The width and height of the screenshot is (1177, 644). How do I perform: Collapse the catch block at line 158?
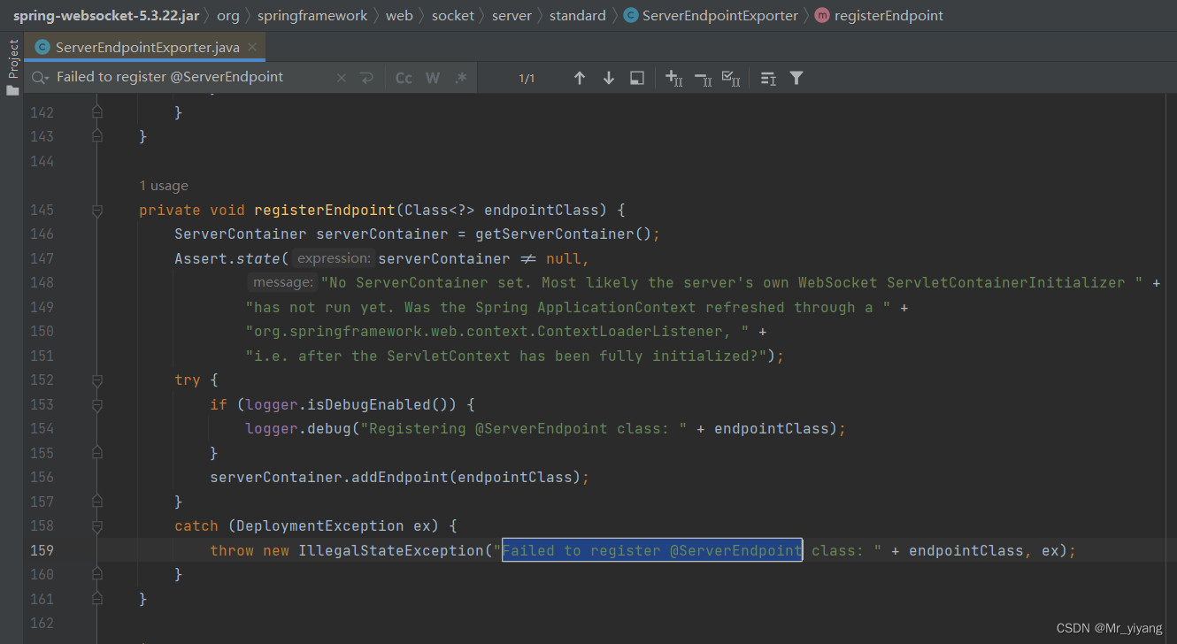point(97,525)
